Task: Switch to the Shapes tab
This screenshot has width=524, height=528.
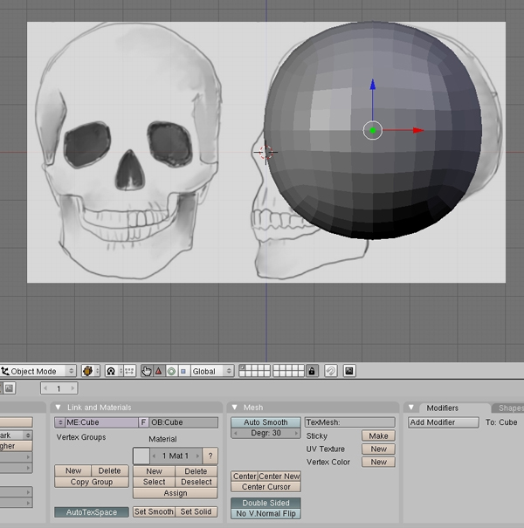Action: pos(509,408)
